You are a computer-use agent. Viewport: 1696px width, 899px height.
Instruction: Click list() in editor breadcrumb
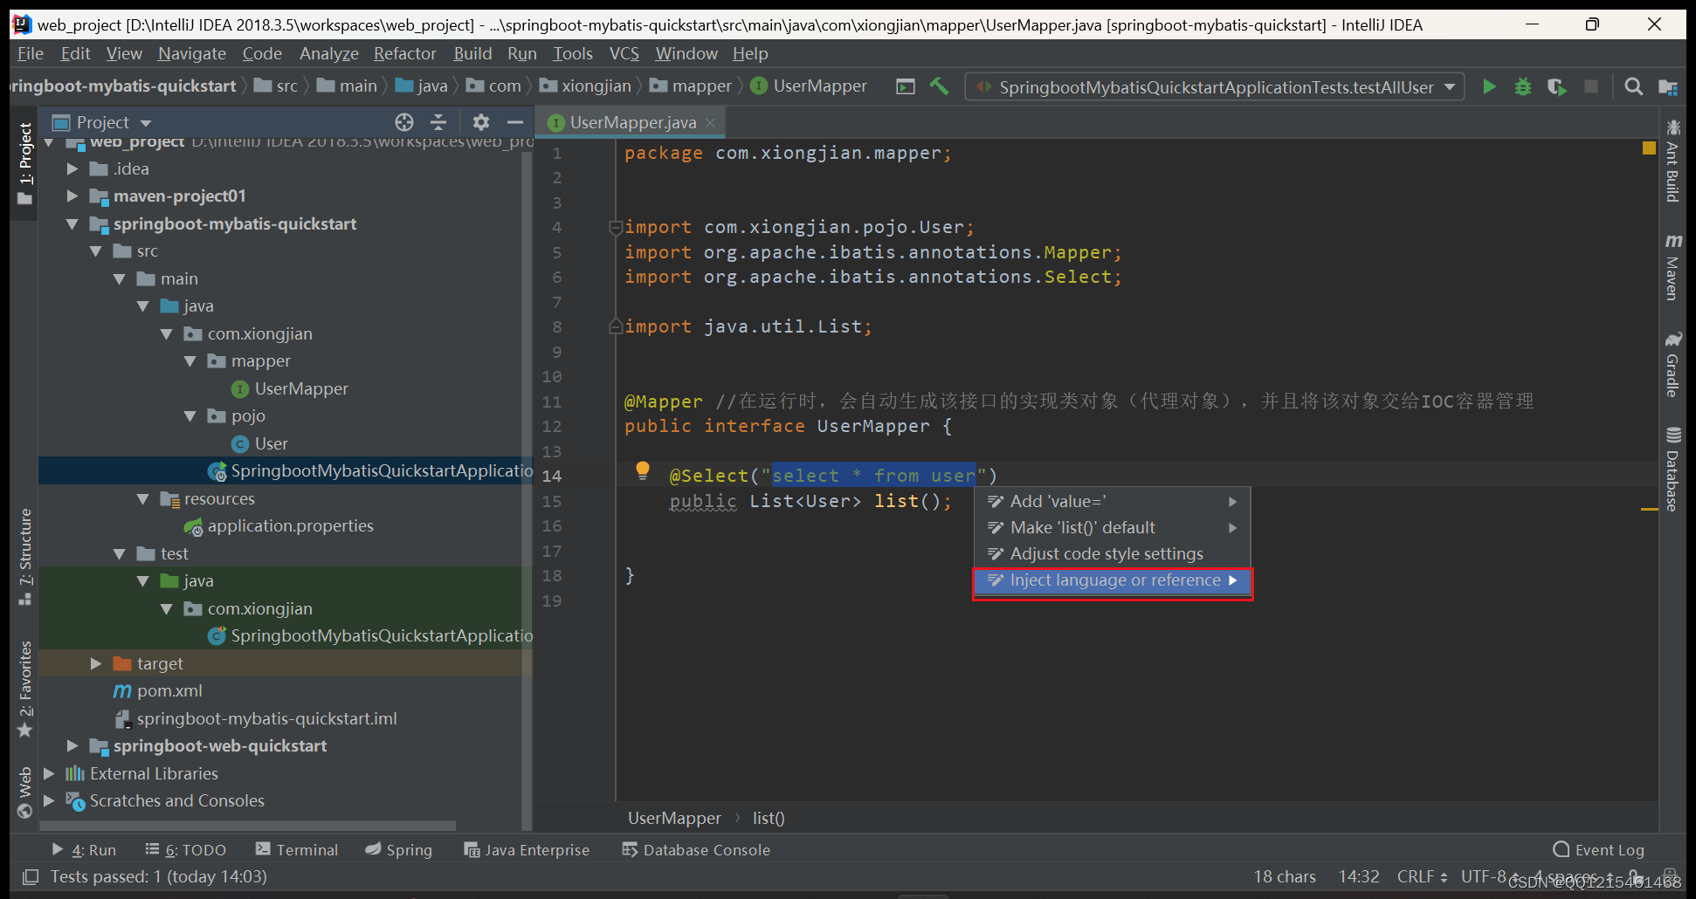point(769,818)
